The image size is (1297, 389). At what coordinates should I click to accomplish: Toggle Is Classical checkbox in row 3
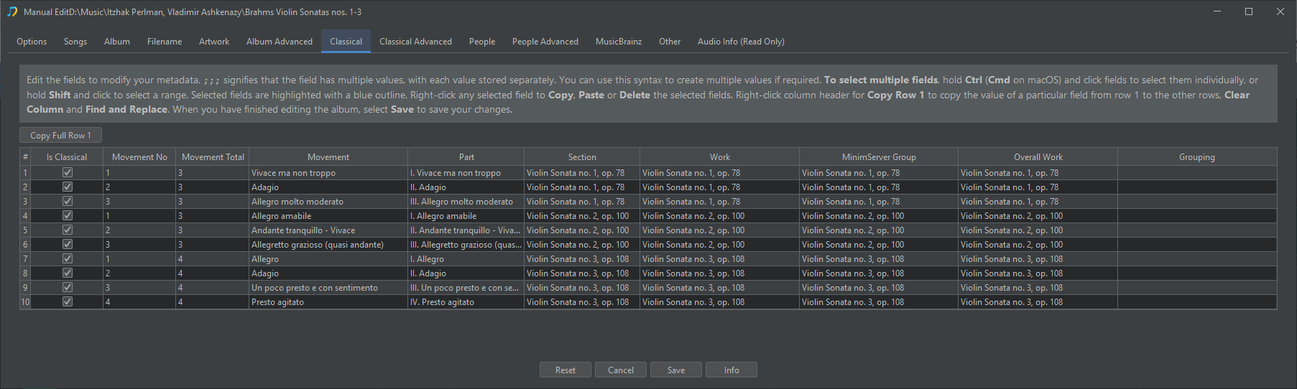(68, 201)
